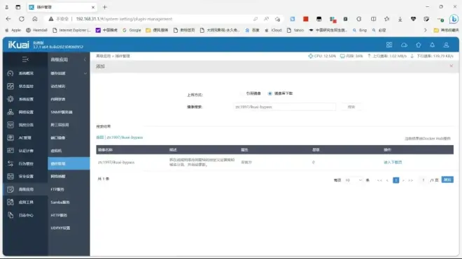Expand the first submenu item chevron
Image resolution: width=462 pixels, height=259 pixels.
(x=85, y=73)
